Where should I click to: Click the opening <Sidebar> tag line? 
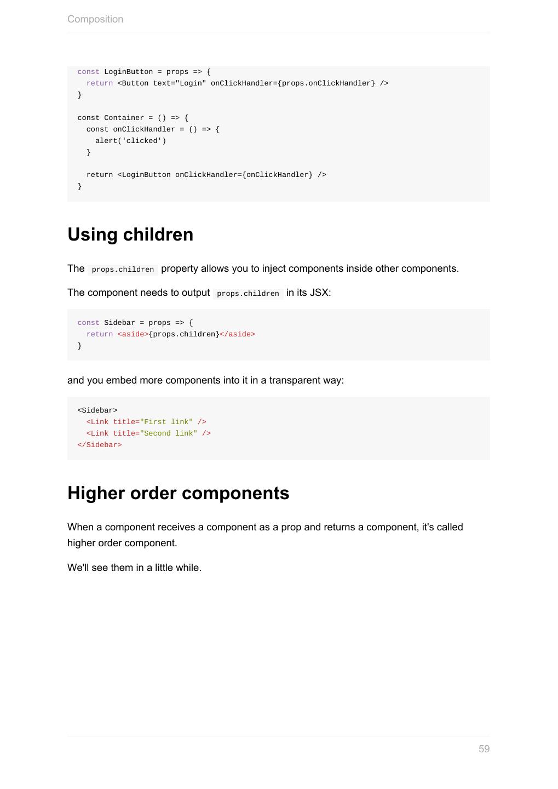pyautogui.click(x=97, y=410)
